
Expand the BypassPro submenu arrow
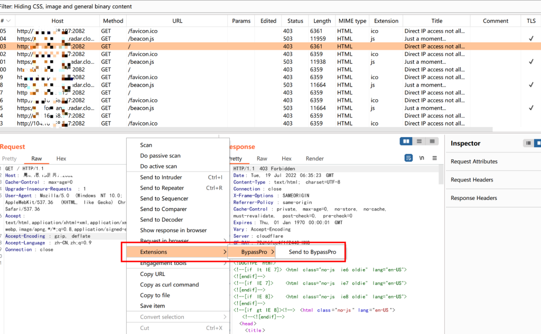(273, 252)
